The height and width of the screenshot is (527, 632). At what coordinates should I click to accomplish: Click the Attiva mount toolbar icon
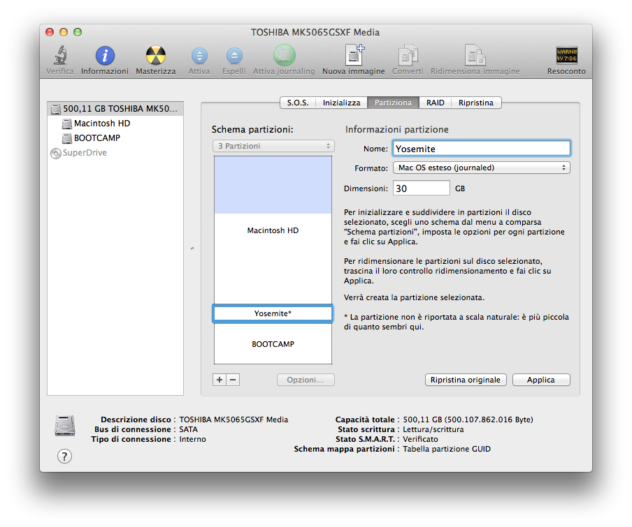click(199, 56)
